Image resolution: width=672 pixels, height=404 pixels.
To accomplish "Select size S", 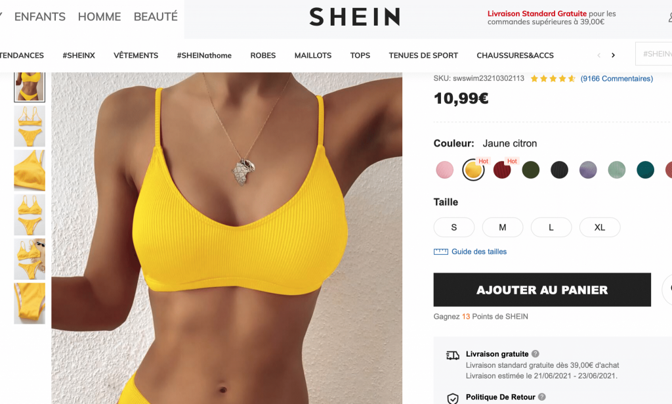I will (454, 227).
